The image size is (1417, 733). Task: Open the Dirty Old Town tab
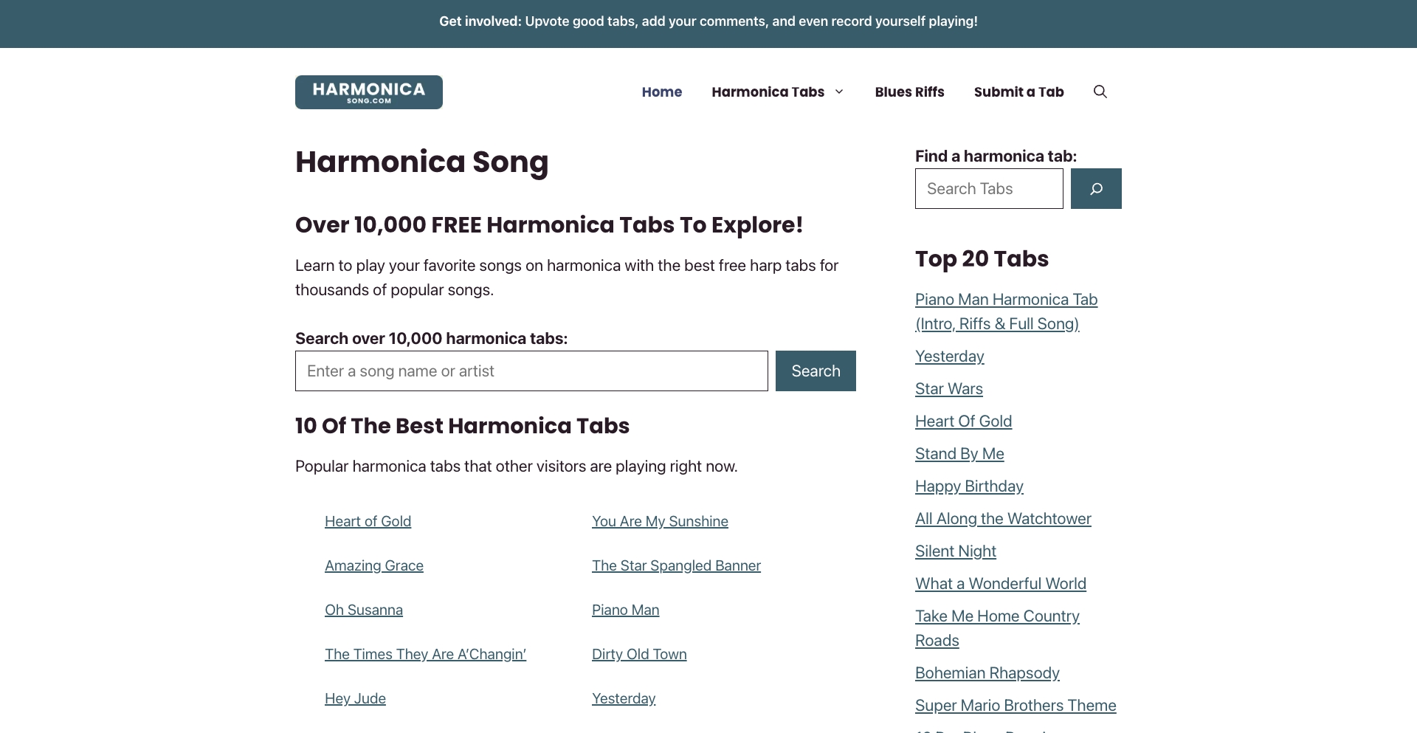pyautogui.click(x=639, y=654)
